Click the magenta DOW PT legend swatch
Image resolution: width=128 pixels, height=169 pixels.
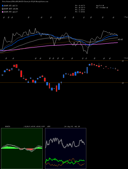(3, 12)
